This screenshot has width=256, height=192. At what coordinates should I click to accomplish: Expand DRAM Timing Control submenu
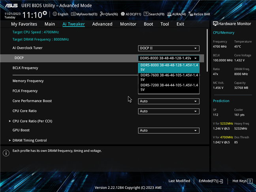tap(28, 140)
